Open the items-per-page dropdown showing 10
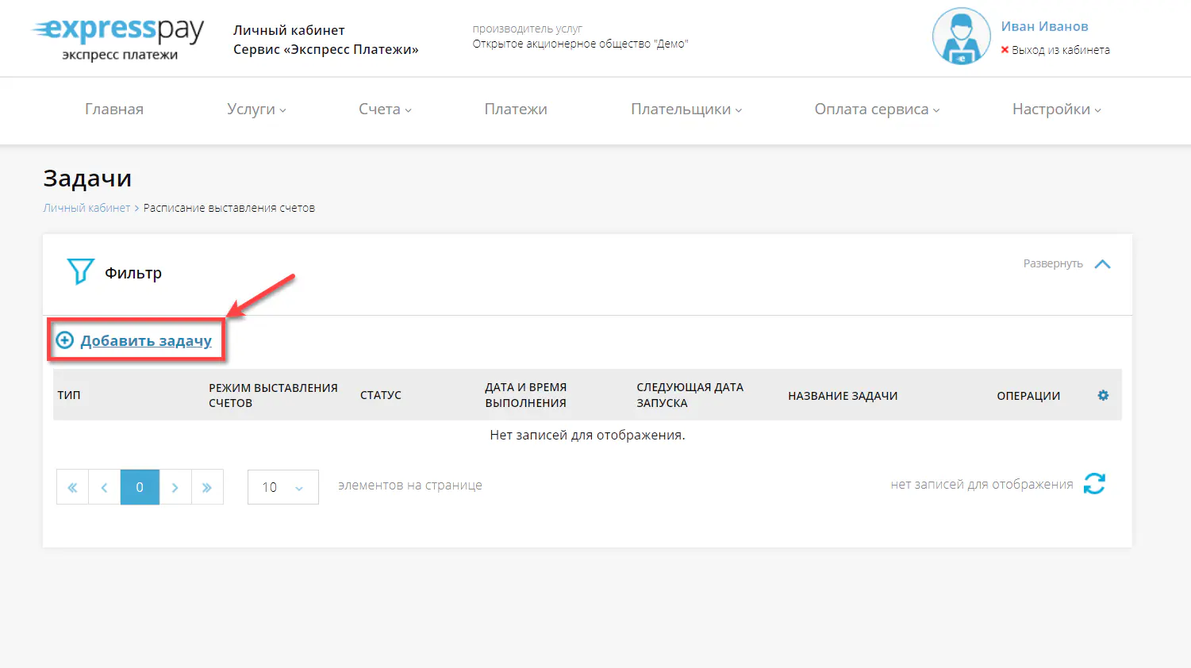1191x668 pixels. click(282, 486)
